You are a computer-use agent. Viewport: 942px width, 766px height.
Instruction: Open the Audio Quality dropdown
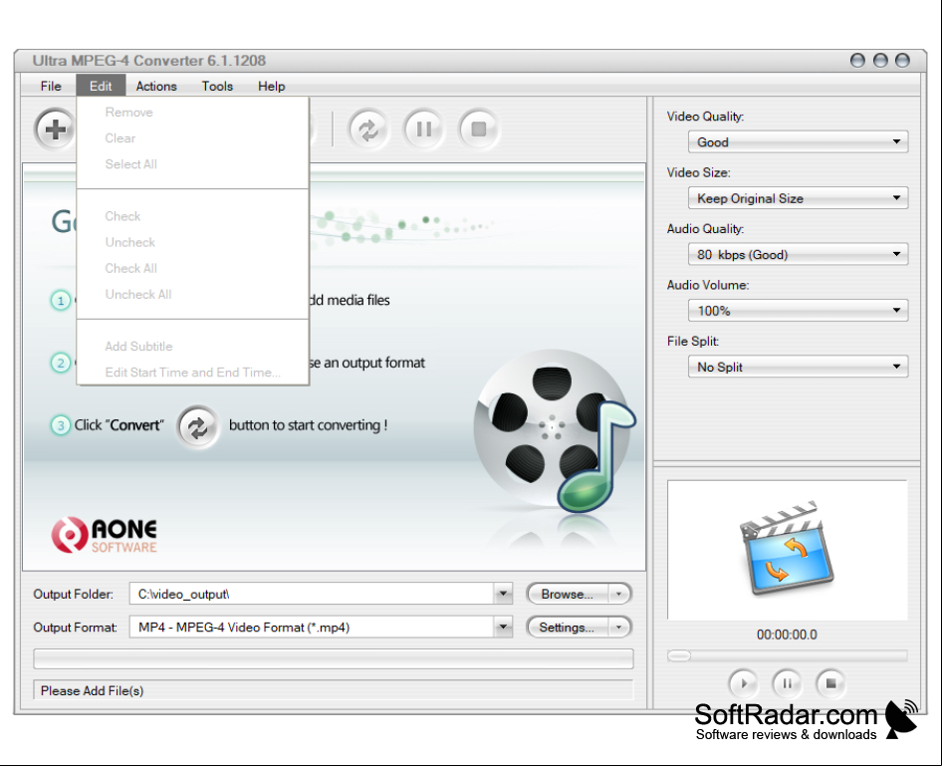pos(798,255)
